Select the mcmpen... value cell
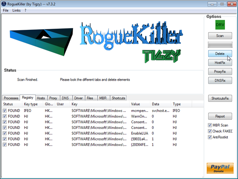Image resolution: width=238 pixels, height=179 pixels. click(140, 111)
